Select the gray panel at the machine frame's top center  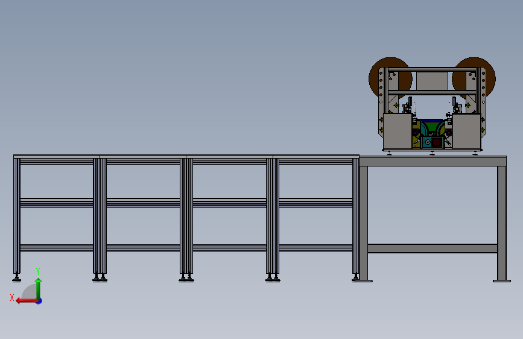[432, 81]
